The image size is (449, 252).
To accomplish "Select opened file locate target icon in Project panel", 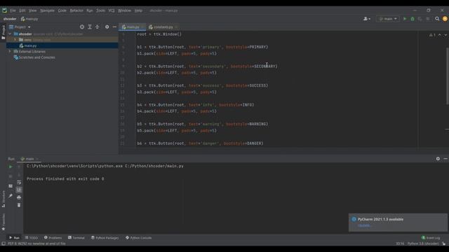I will click(x=82, y=27).
